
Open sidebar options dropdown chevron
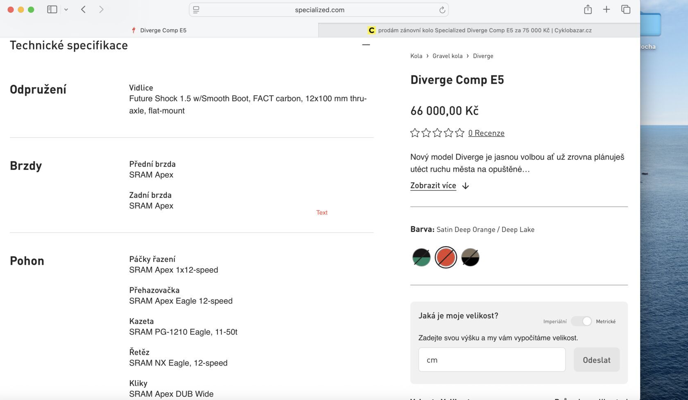point(66,9)
